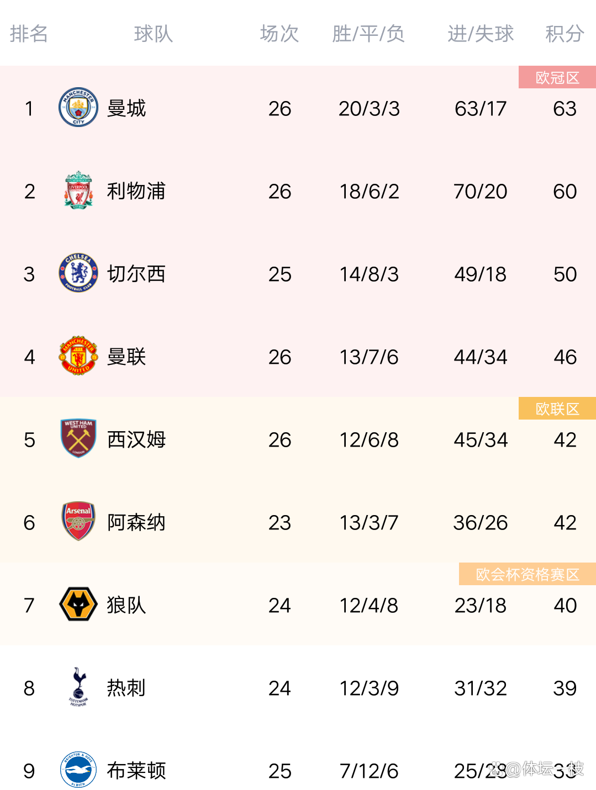
Task: Select the 场次 column header
Action: tap(279, 34)
